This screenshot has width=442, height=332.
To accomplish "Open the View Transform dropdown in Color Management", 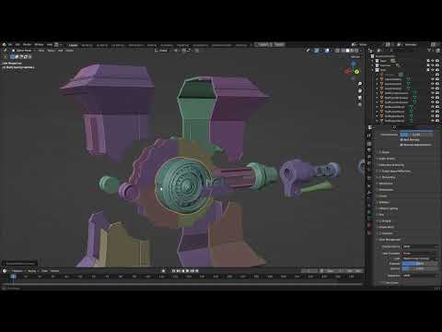I will [420, 254].
